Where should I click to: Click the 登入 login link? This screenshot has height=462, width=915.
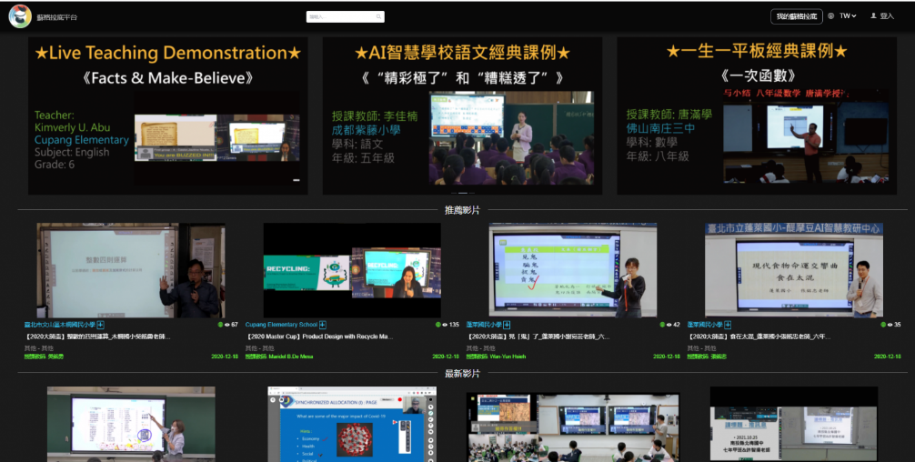click(887, 16)
